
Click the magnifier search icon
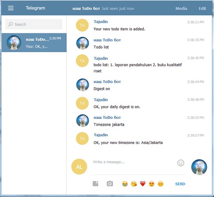(x=10, y=24)
